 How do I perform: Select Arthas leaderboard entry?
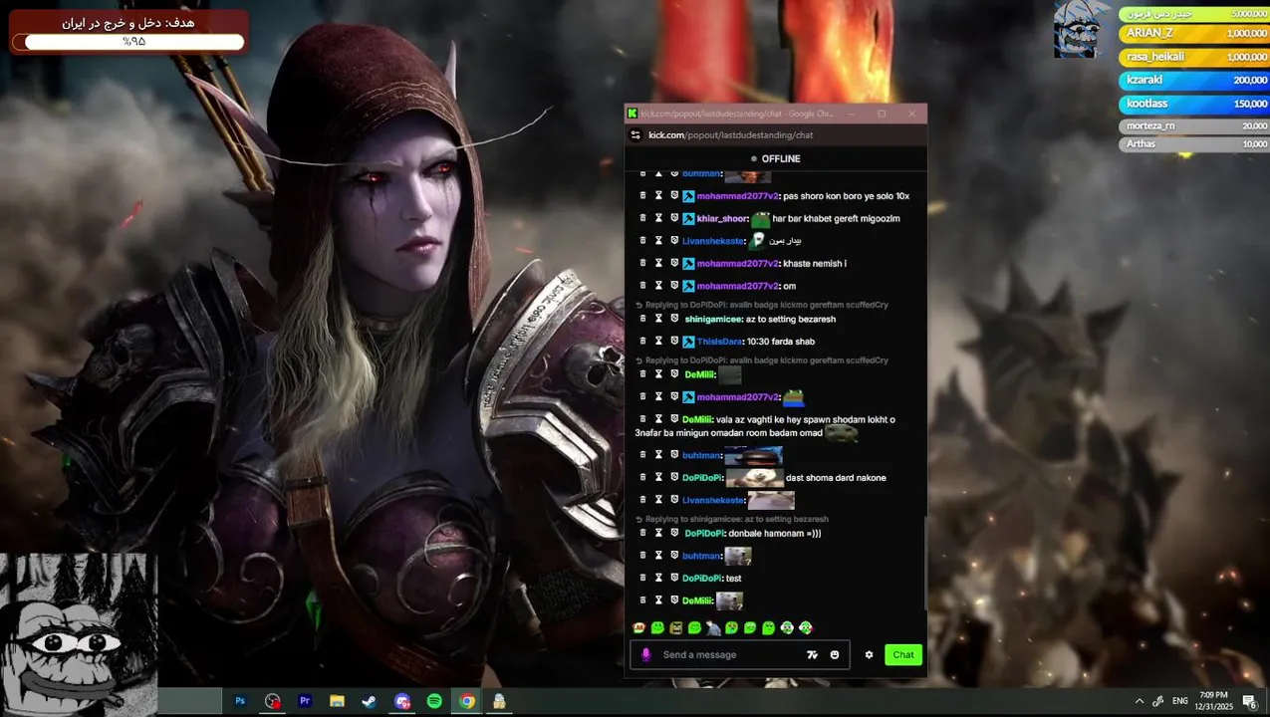tap(1194, 144)
